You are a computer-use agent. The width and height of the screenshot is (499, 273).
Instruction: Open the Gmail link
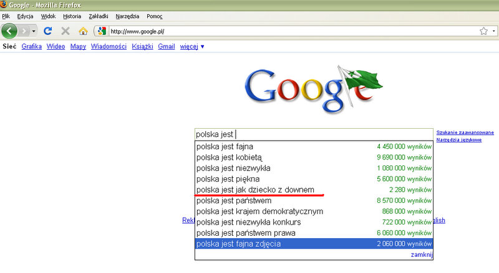(167, 47)
